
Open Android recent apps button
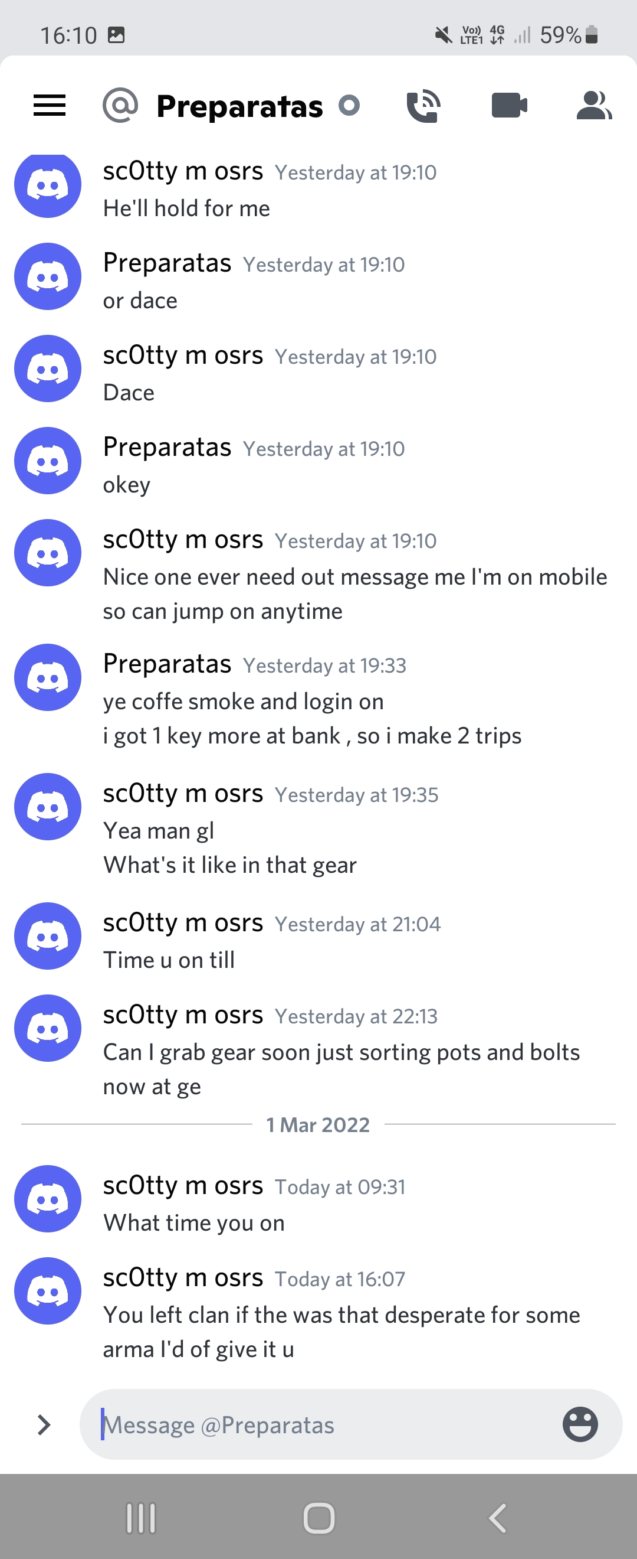click(141, 1518)
